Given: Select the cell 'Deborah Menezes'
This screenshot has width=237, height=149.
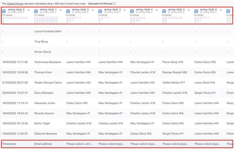Looking at the screenshot, I should (x=45, y=134).
